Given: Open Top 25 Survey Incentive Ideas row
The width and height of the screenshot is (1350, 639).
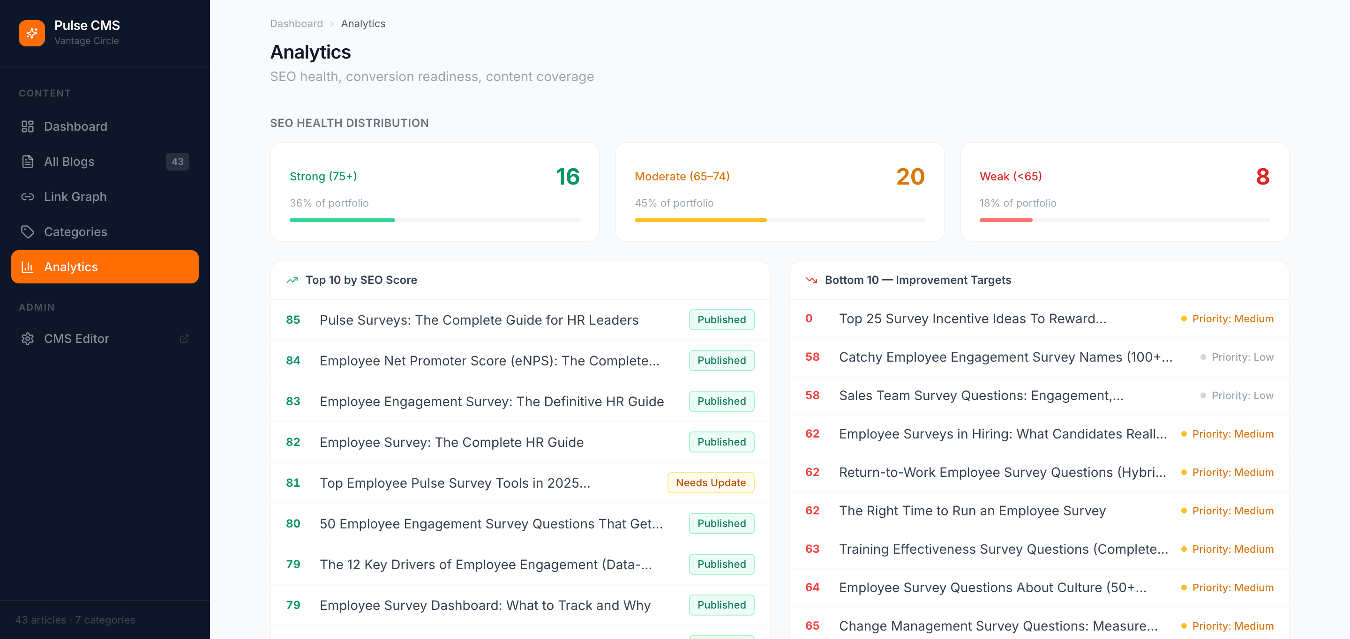Looking at the screenshot, I should [x=1039, y=319].
